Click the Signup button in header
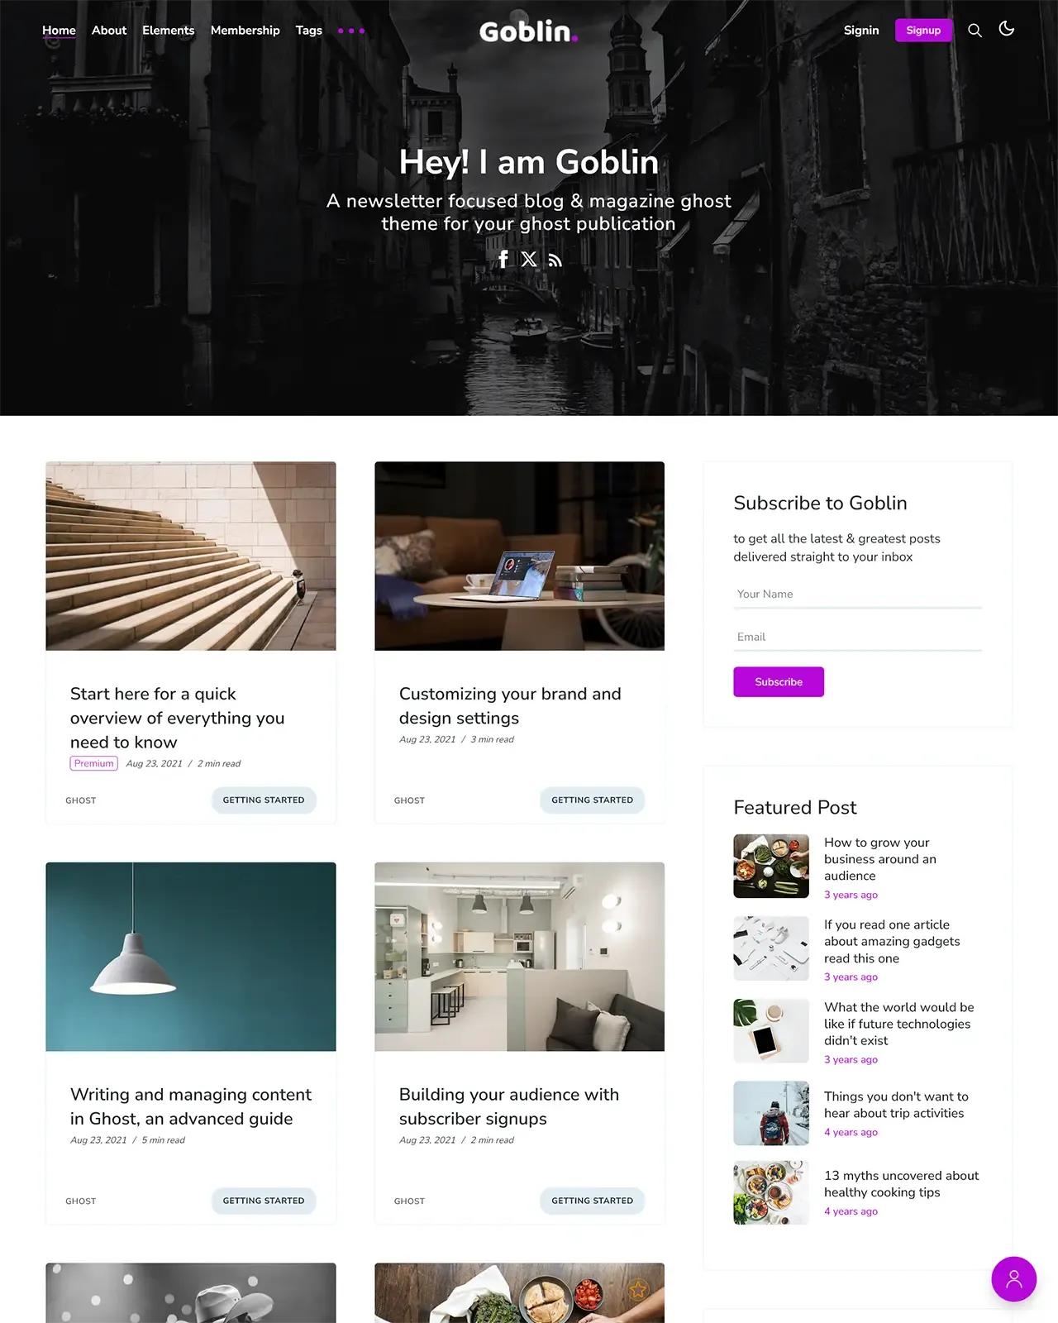Viewport: 1058px width, 1323px height. pos(923,31)
